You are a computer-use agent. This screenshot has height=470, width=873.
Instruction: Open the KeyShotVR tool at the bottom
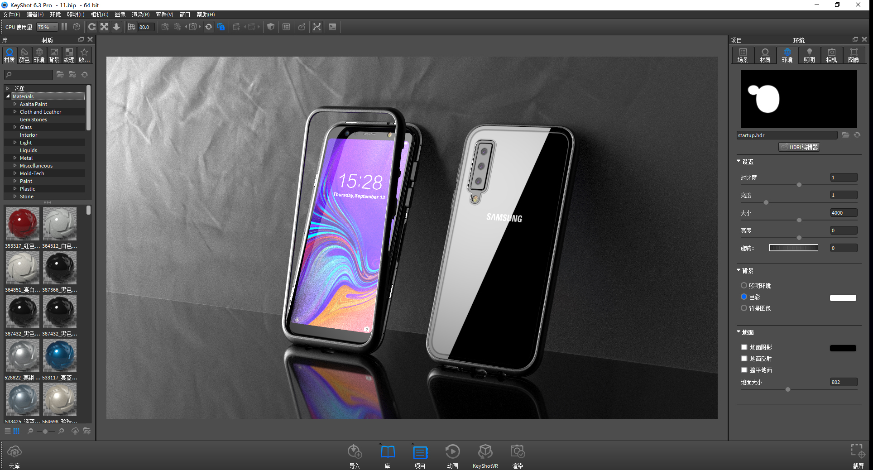click(485, 451)
